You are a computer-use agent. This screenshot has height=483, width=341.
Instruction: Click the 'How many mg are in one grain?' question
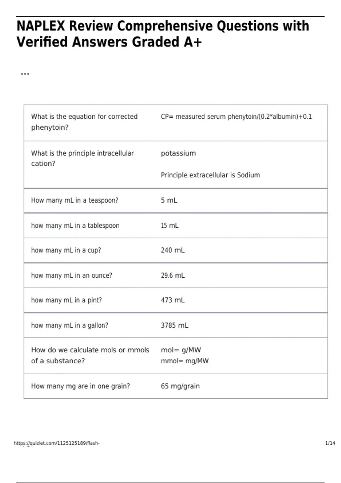(80, 386)
